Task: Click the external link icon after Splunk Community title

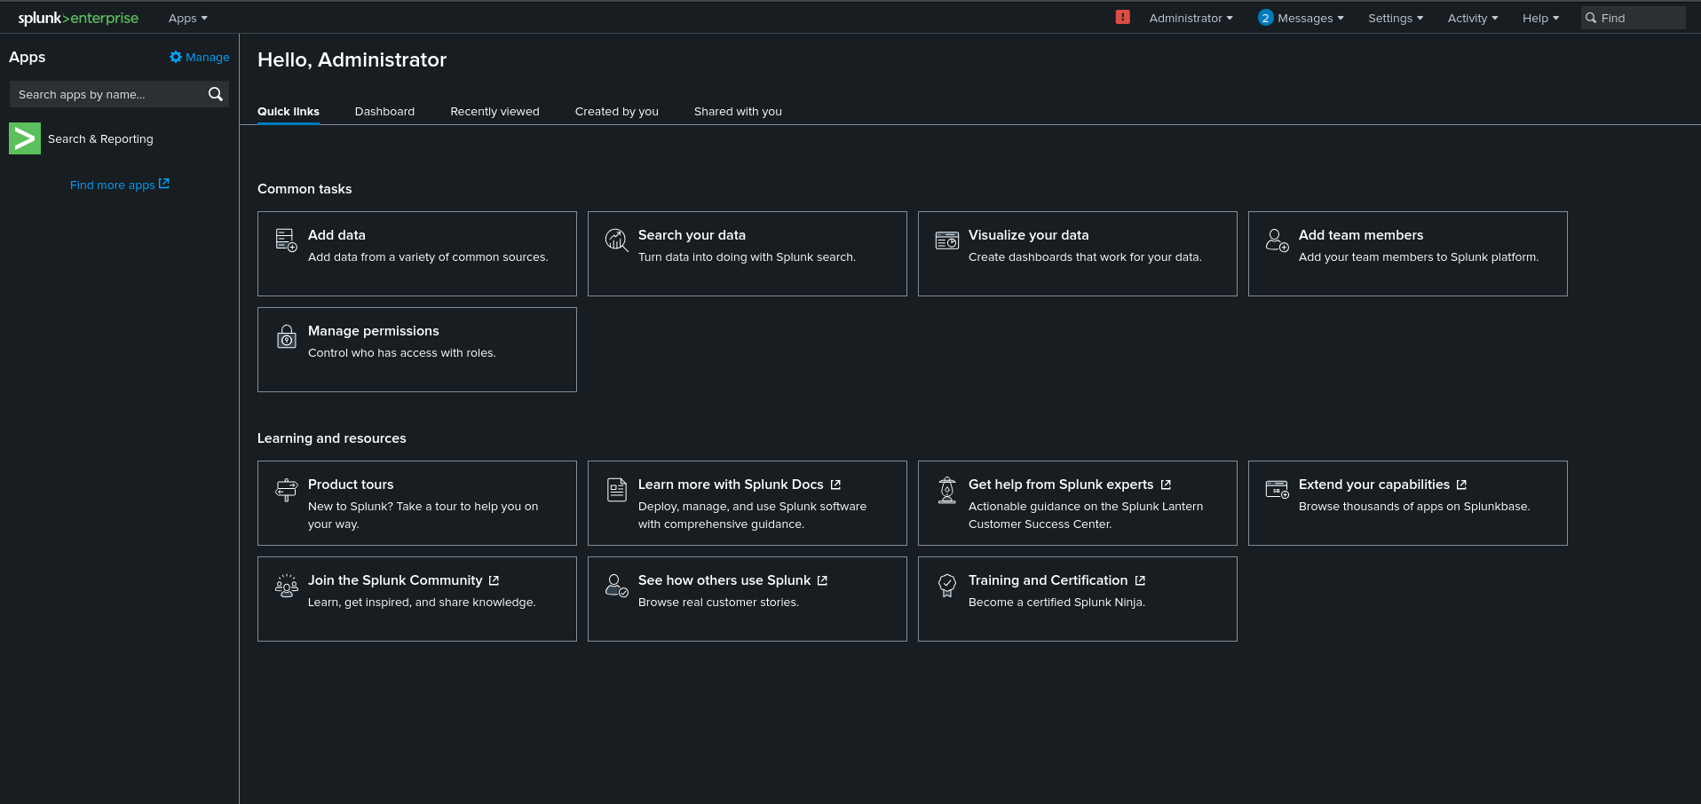Action: [494, 580]
